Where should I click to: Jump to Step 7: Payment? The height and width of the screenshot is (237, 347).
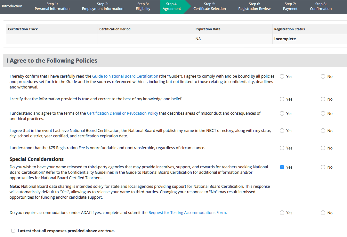tap(290, 6)
